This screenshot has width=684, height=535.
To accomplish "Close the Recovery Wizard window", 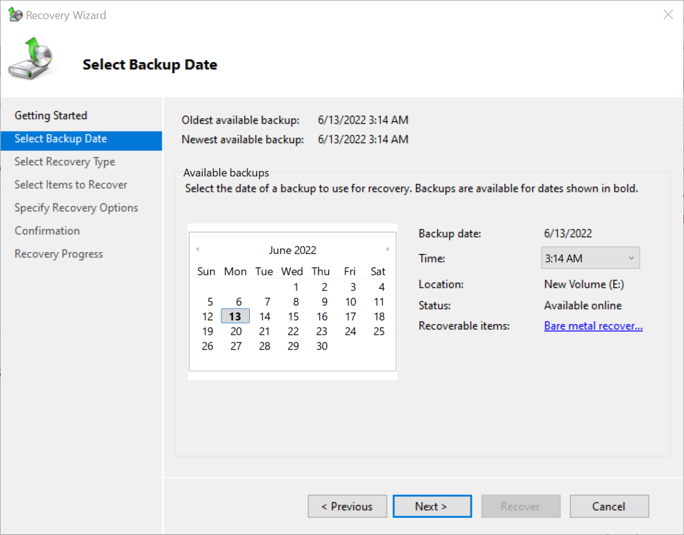I will tap(668, 14).
